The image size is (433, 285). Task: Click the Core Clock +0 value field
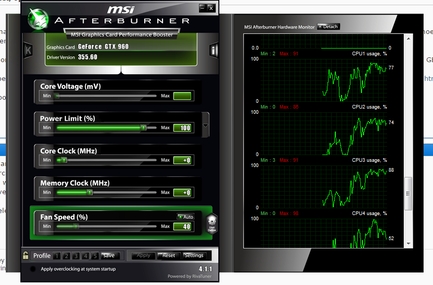click(x=182, y=160)
